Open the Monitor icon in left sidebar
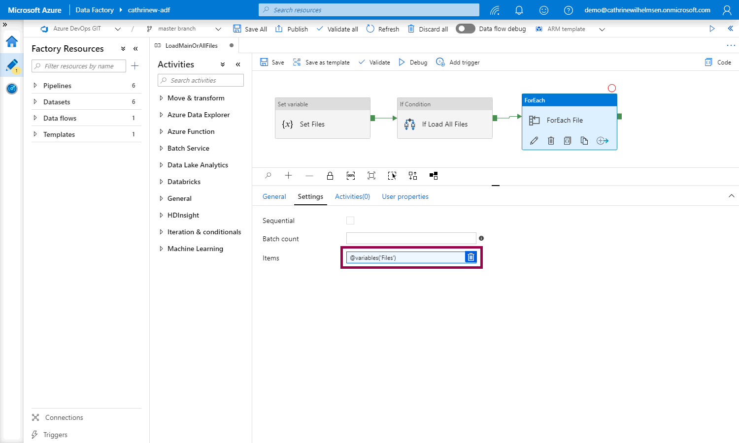The image size is (739, 443). click(12, 89)
